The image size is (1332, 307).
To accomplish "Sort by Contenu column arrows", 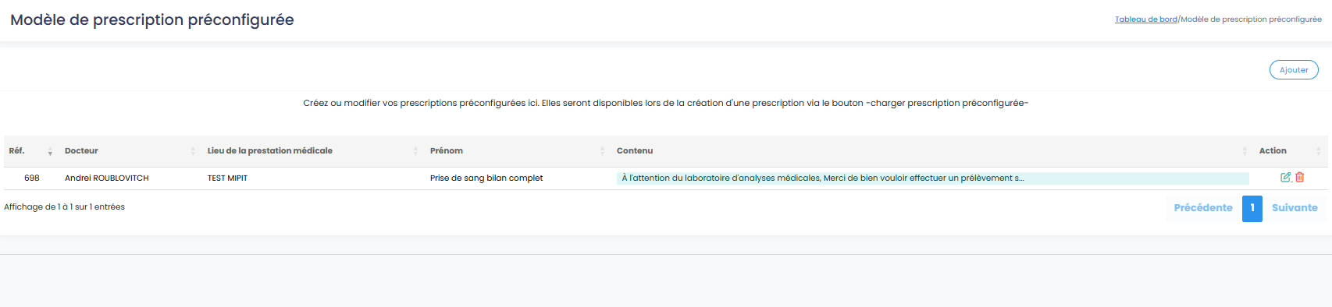I will click(x=1245, y=151).
